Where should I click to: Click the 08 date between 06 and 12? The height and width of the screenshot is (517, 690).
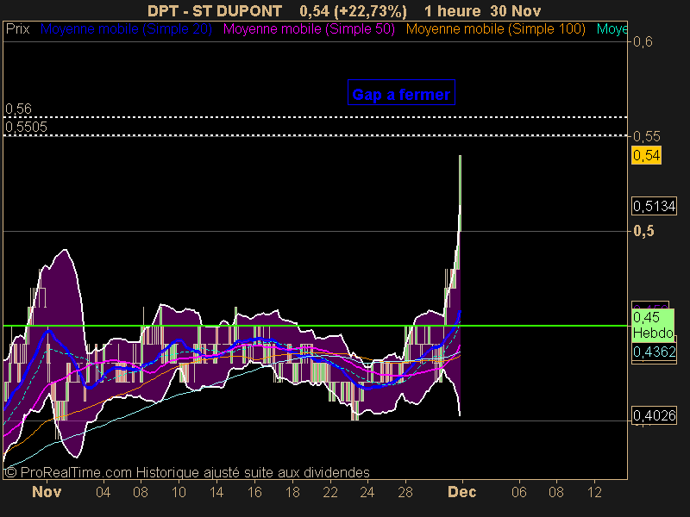[556, 491]
